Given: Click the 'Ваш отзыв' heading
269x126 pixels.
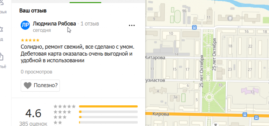Looking at the screenshot, I should click(33, 10).
